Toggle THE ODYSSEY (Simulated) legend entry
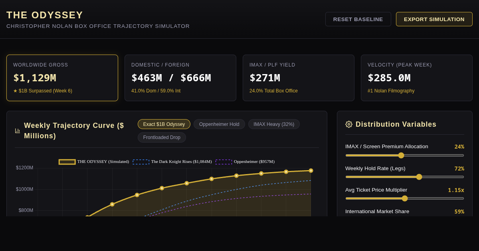Image resolution: width=479 pixels, height=251 pixels. point(94,162)
